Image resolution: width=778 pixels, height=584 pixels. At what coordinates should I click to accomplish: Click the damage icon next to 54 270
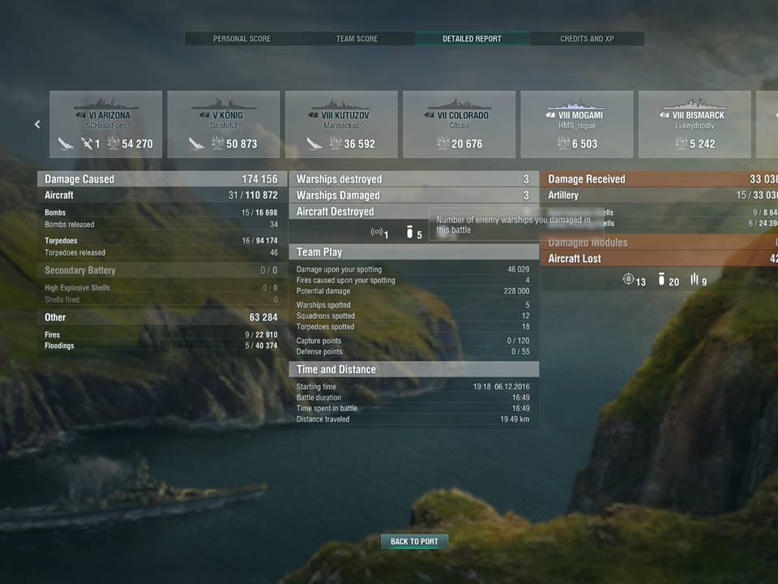(x=113, y=144)
